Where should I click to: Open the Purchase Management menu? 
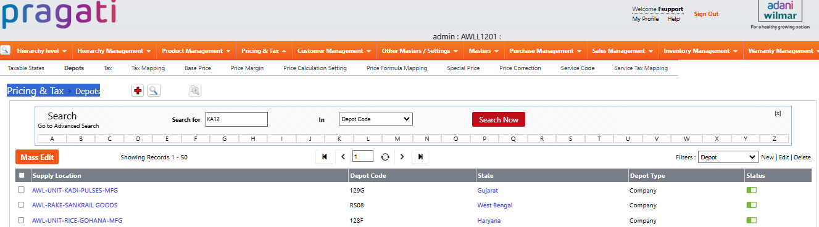coord(545,50)
